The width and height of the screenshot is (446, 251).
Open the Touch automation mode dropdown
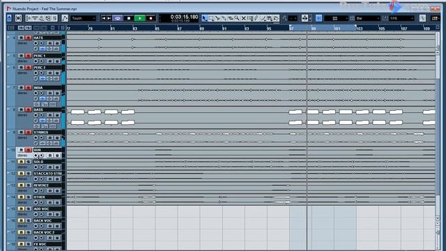84,18
